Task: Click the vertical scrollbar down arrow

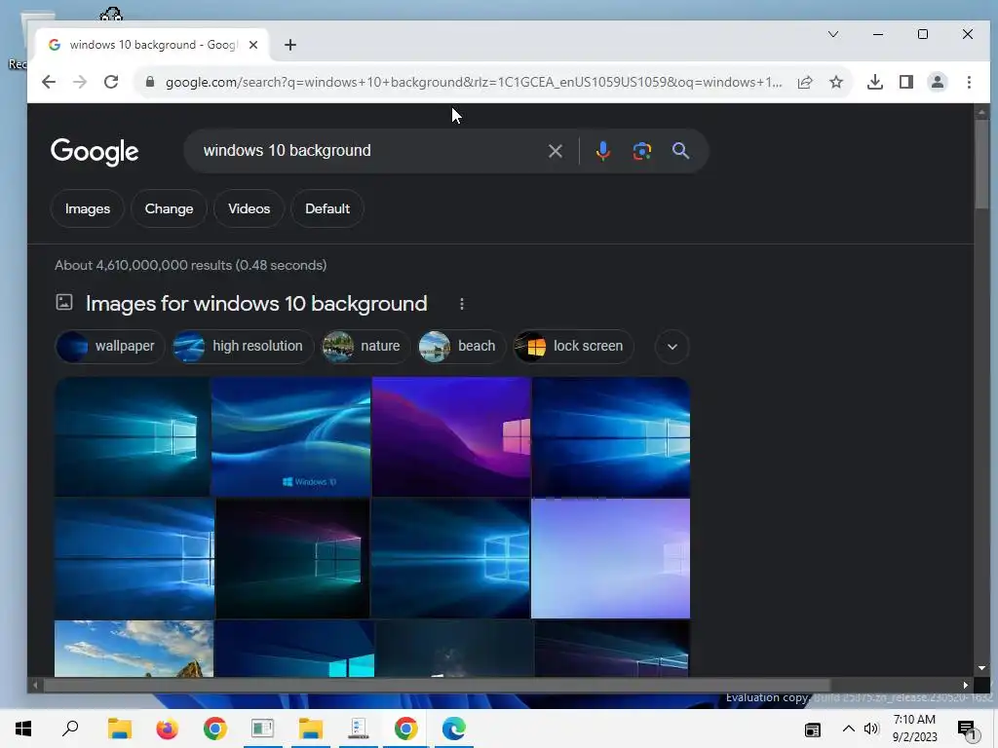Action: point(981,668)
